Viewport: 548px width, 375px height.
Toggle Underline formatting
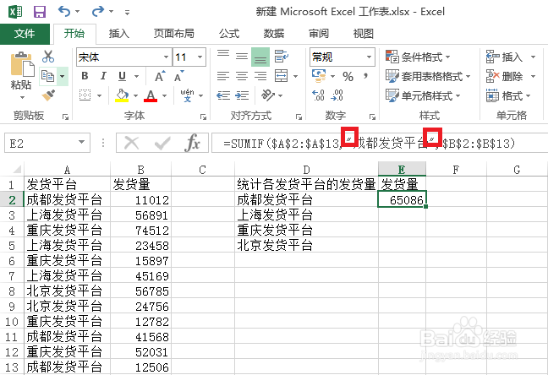122,76
